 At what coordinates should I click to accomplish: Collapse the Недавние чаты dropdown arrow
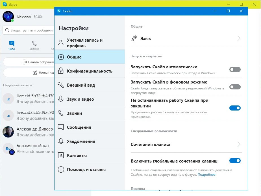[x=31, y=85]
